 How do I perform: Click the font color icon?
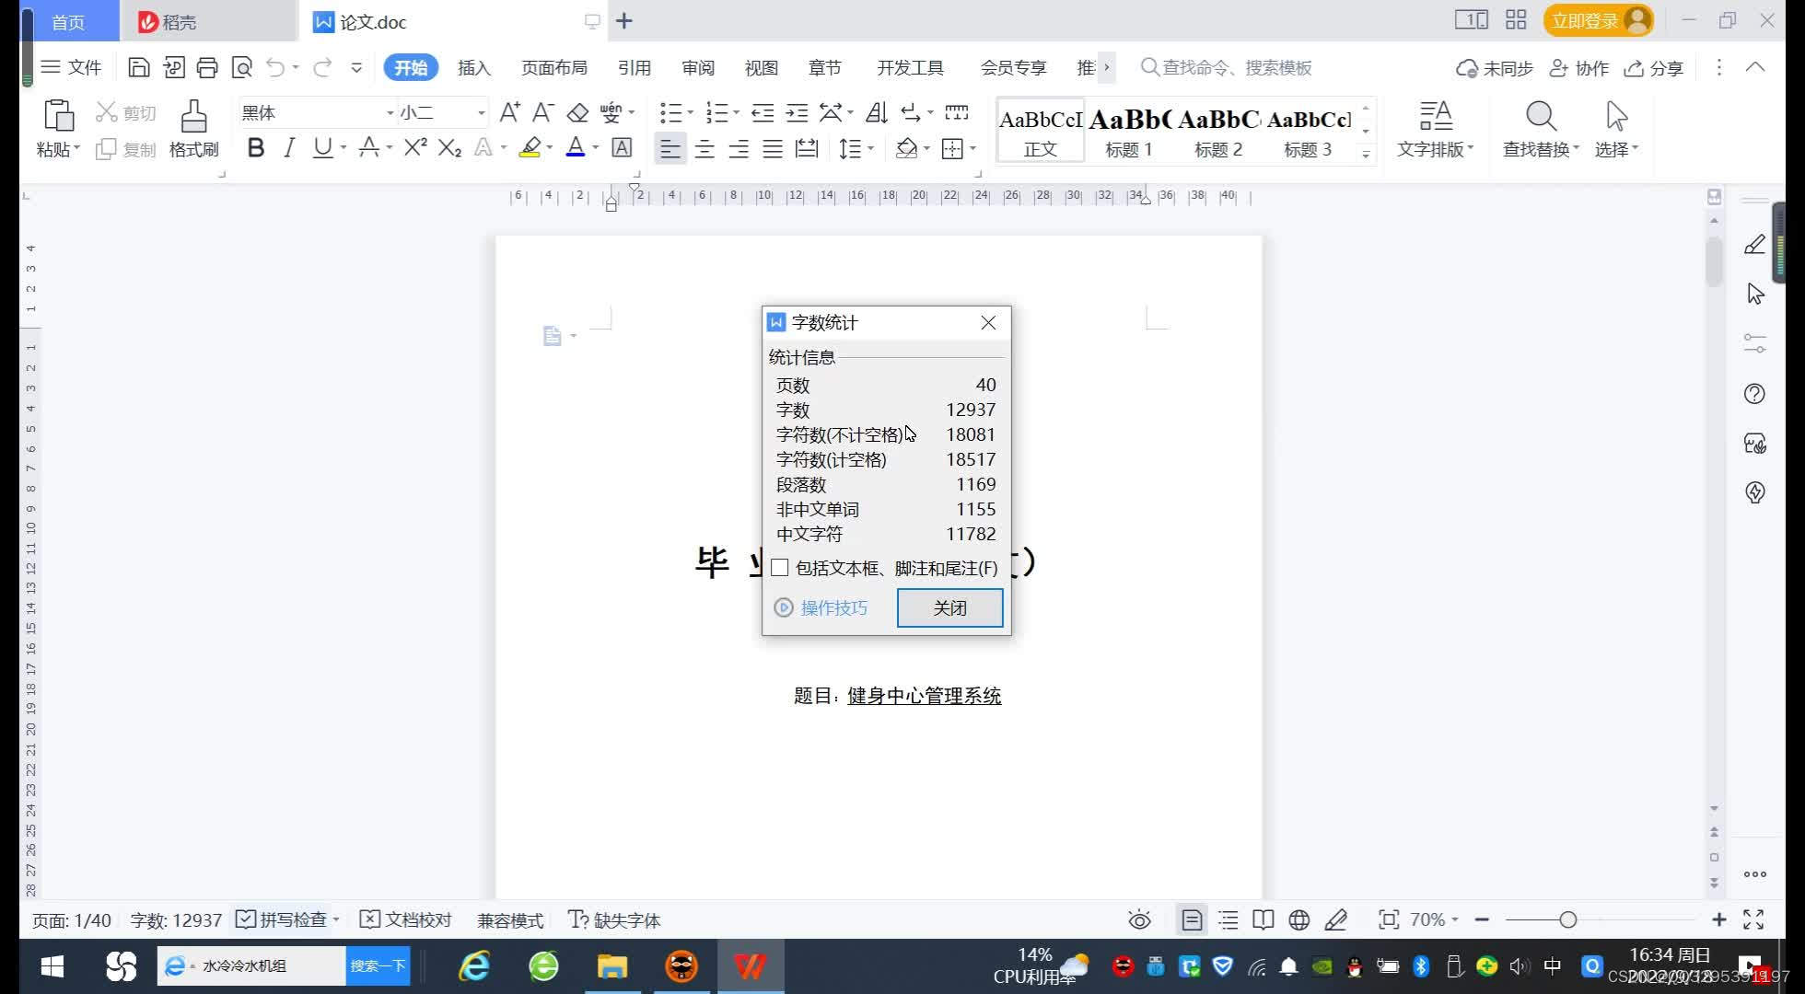(576, 148)
